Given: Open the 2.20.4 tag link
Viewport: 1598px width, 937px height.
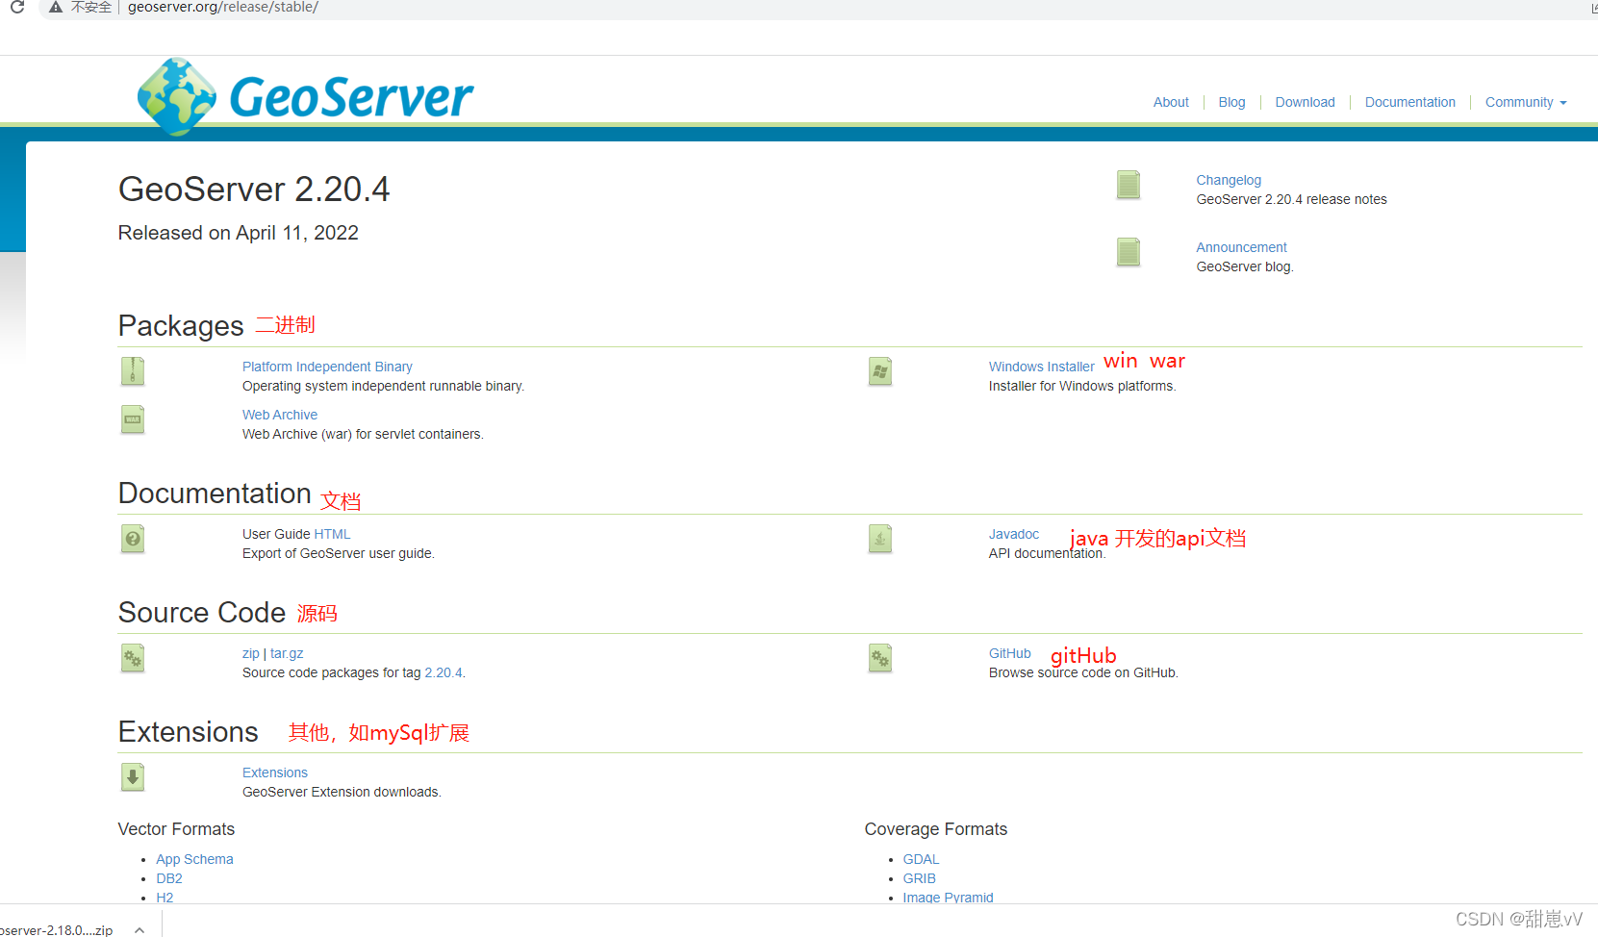Looking at the screenshot, I should (443, 672).
